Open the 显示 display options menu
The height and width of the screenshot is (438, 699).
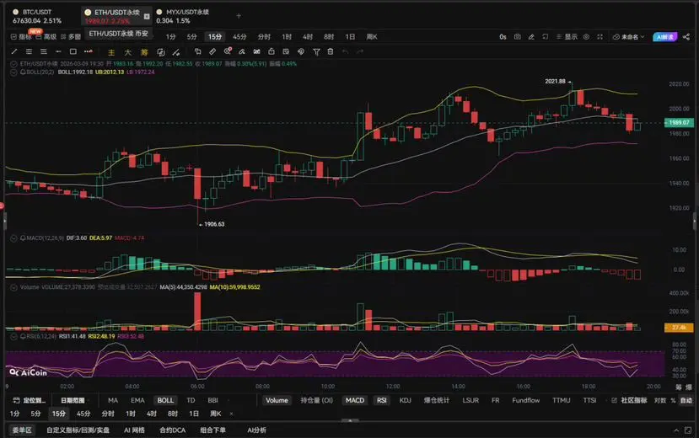click(567, 37)
